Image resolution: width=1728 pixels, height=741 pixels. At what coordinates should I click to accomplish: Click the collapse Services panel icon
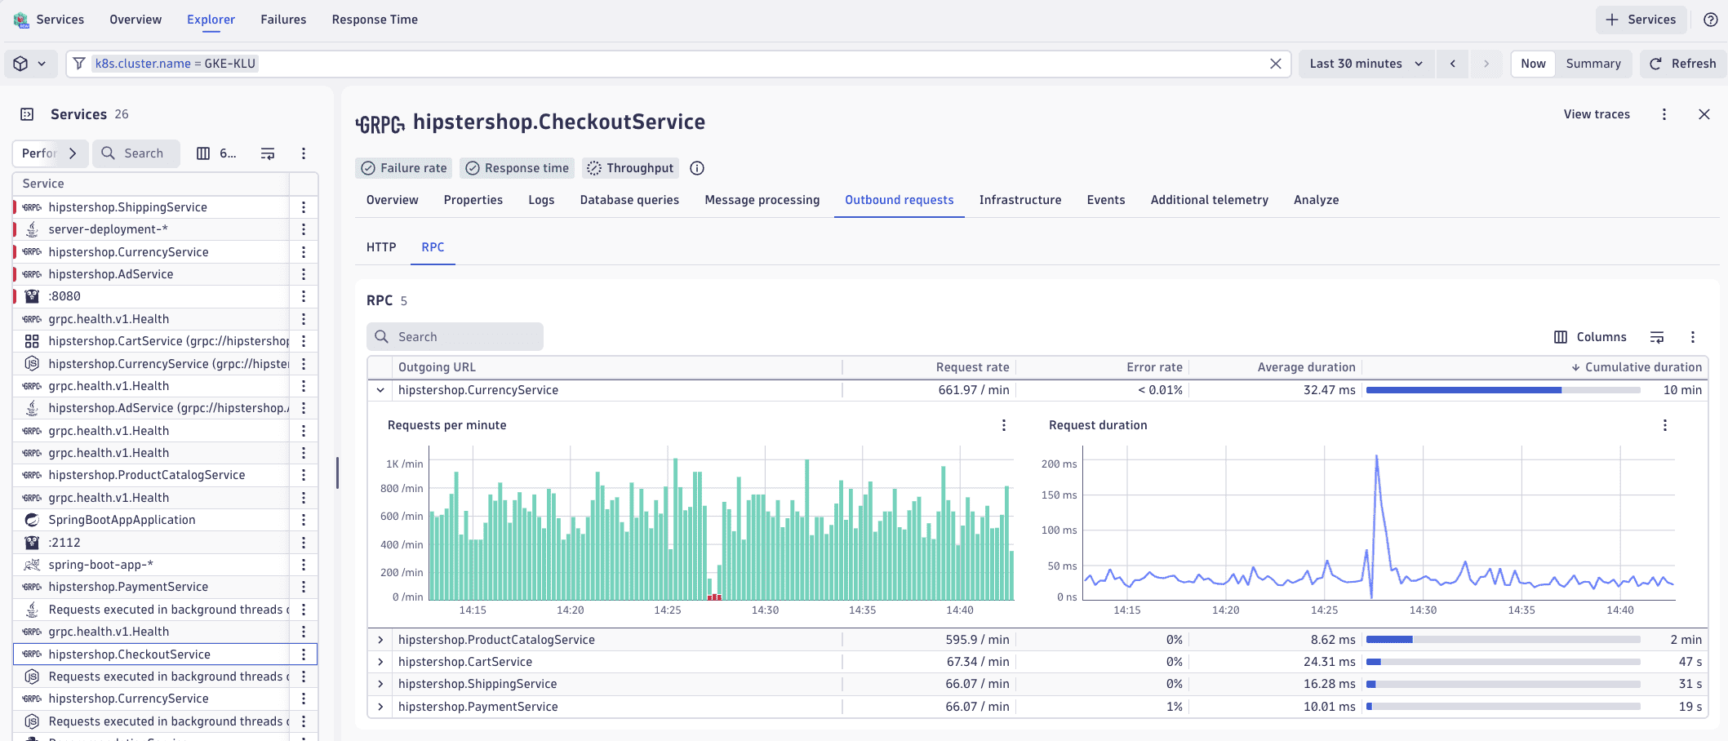click(27, 114)
